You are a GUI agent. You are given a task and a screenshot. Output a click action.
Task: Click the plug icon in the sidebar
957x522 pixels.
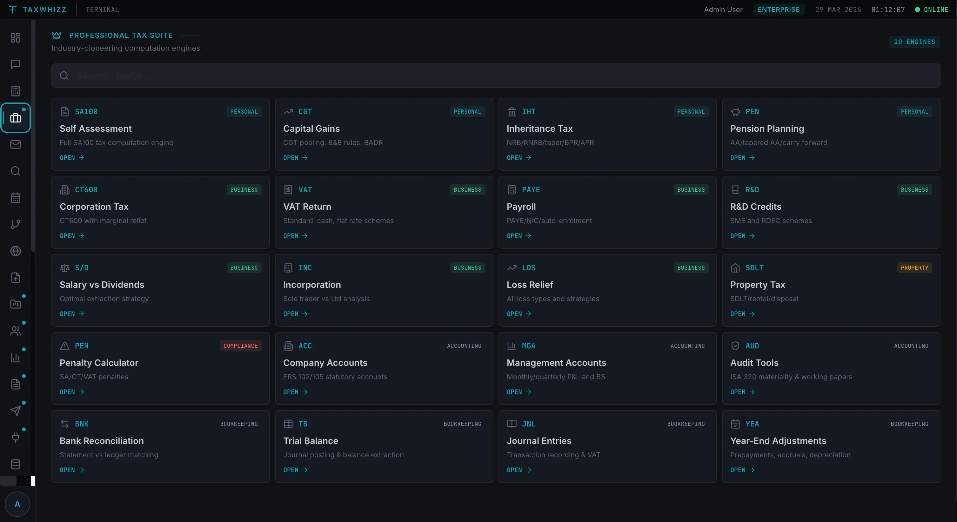coord(15,437)
